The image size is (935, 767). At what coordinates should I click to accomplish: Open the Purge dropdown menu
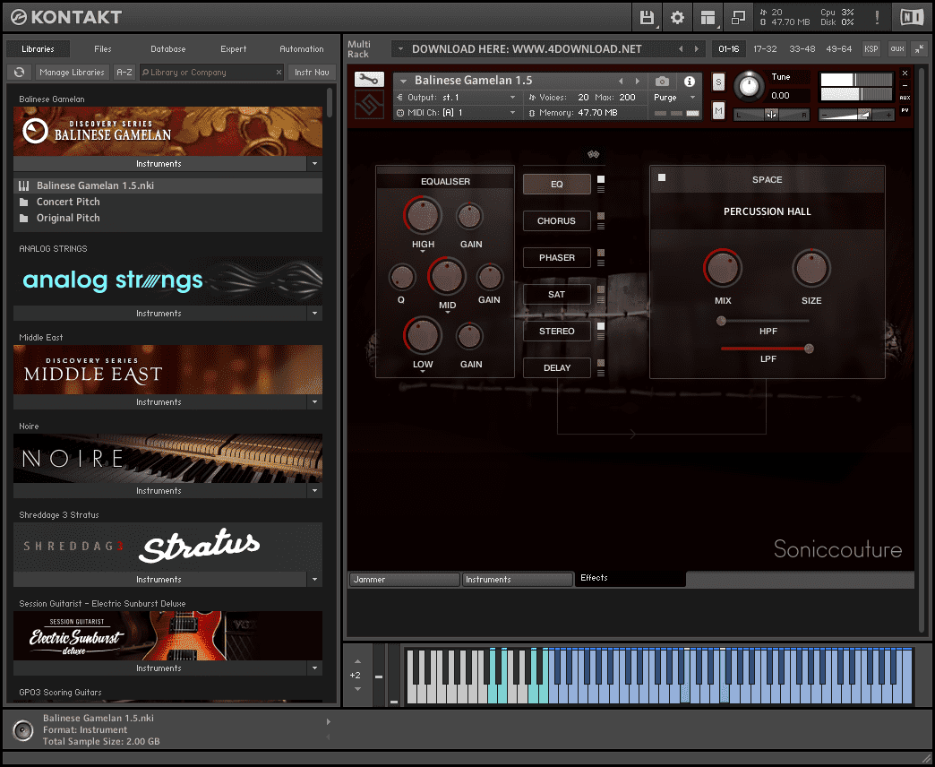click(x=674, y=98)
